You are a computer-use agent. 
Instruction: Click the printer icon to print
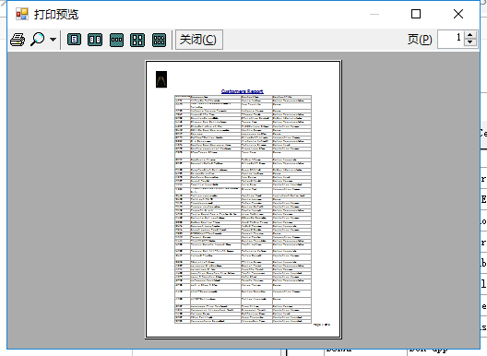coord(18,40)
